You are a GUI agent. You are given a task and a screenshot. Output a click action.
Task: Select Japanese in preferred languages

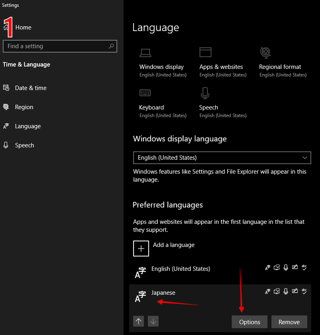click(163, 293)
